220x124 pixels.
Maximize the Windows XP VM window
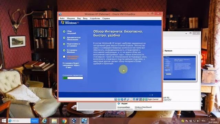[x=152, y=13]
